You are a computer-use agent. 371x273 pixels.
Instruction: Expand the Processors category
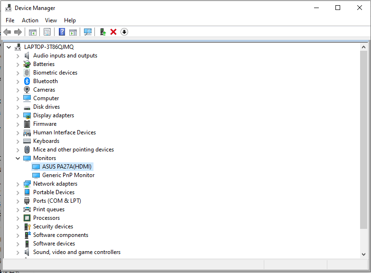click(18, 218)
